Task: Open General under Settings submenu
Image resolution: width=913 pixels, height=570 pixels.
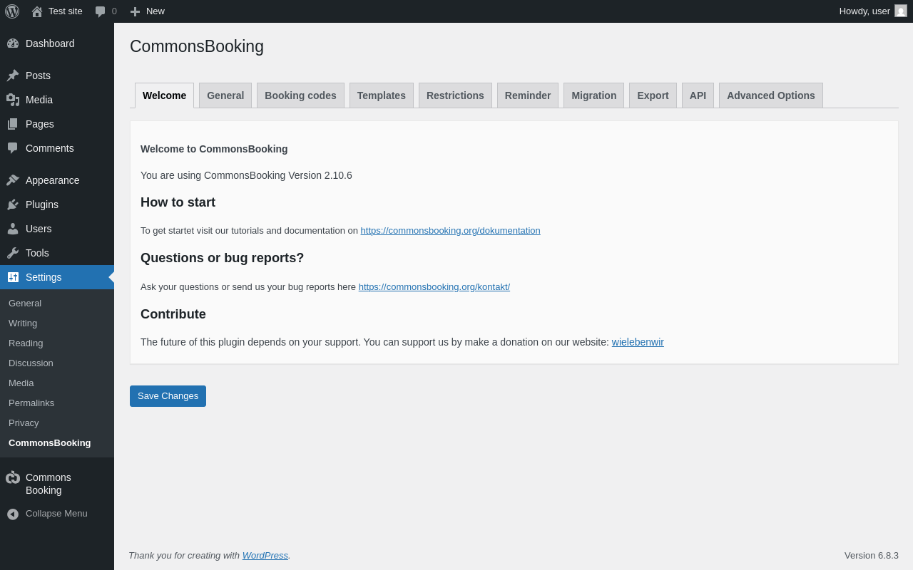Action: (25, 304)
